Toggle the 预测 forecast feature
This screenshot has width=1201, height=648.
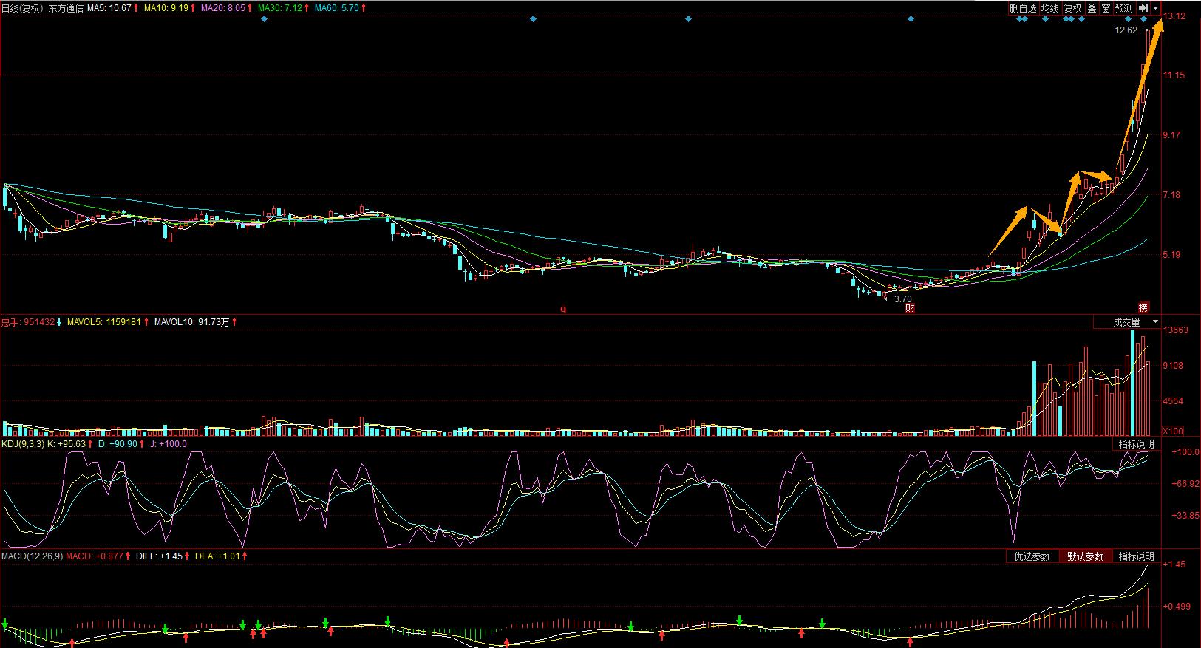pos(1124,8)
